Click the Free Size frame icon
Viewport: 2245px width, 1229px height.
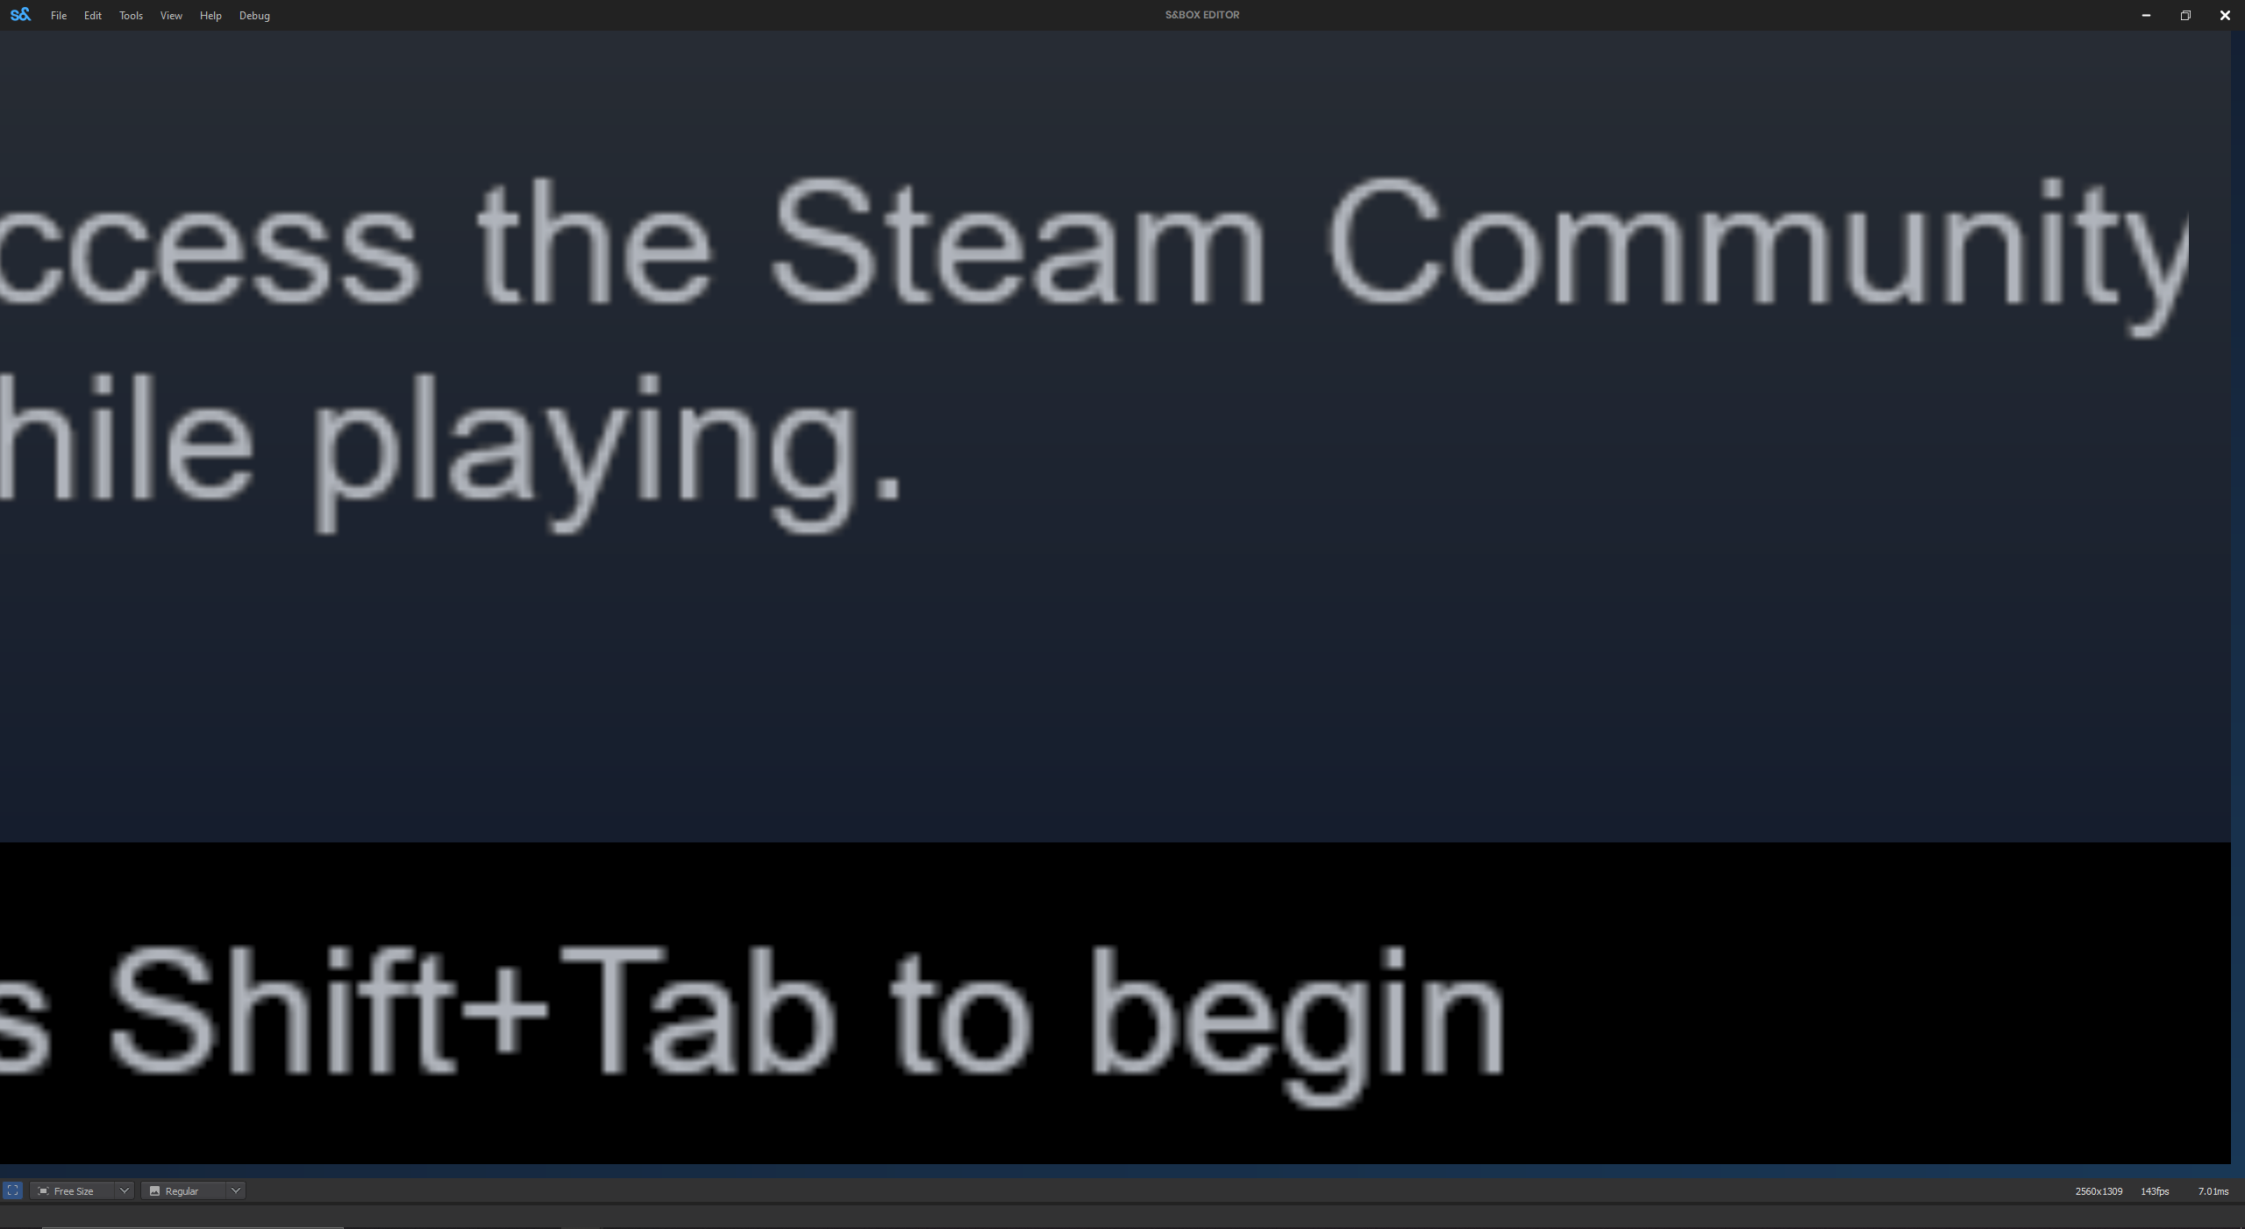pos(43,1190)
